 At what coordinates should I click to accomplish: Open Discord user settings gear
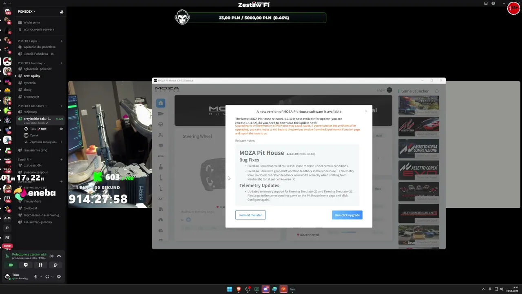point(59,276)
